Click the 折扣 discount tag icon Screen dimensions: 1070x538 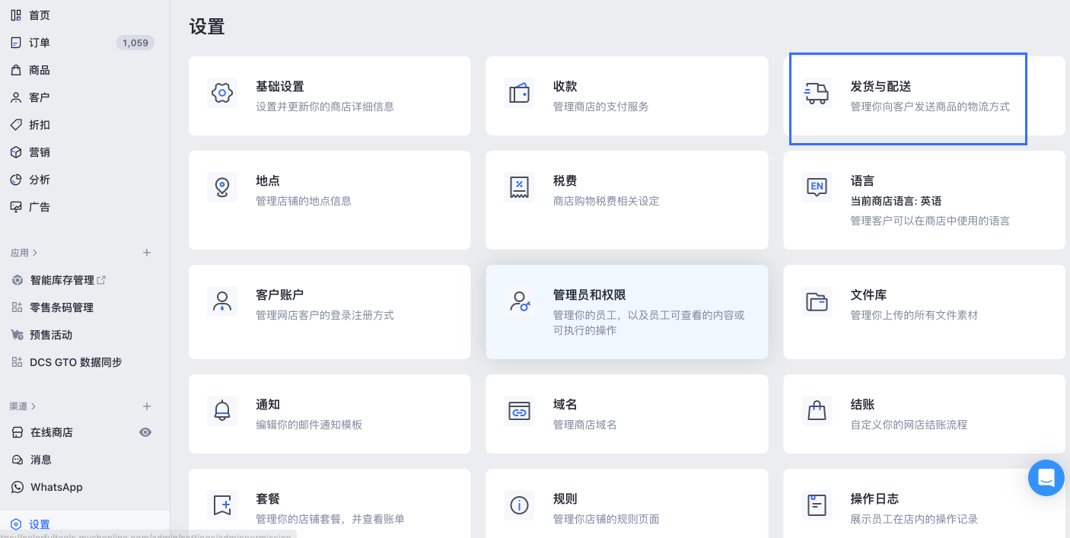point(16,125)
